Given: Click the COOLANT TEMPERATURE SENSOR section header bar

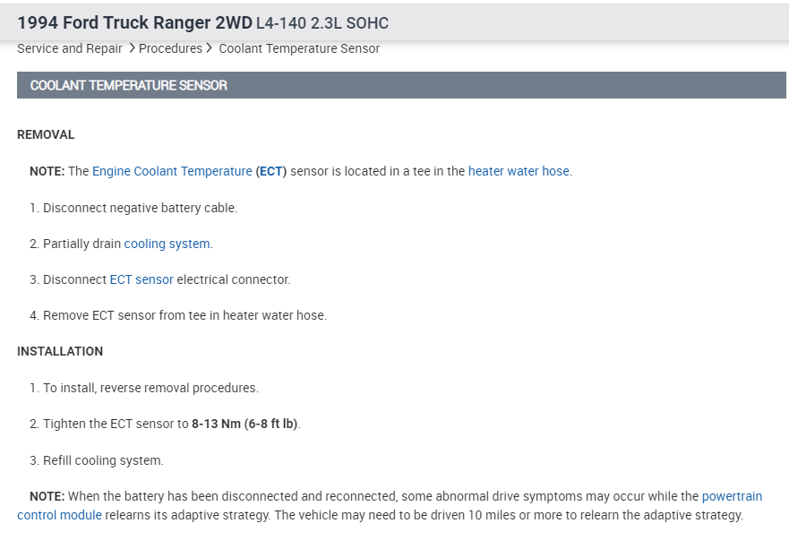Looking at the screenshot, I should click(x=401, y=85).
